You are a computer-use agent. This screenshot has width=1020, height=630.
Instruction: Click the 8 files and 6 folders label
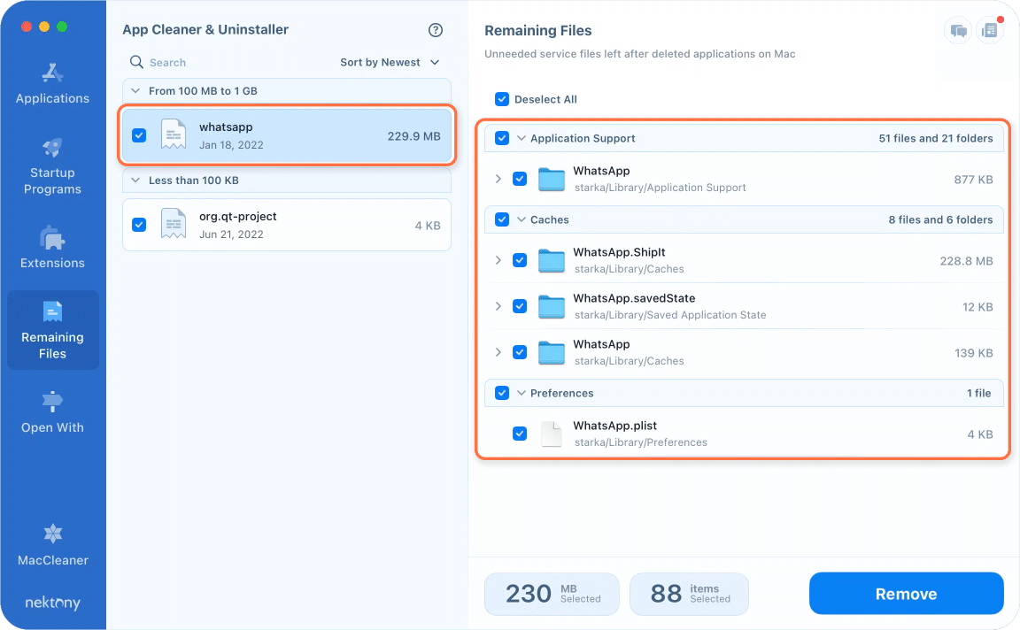[940, 219]
